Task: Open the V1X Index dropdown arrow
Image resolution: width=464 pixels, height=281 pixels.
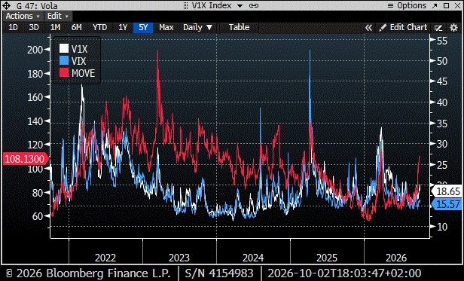Action: point(240,6)
